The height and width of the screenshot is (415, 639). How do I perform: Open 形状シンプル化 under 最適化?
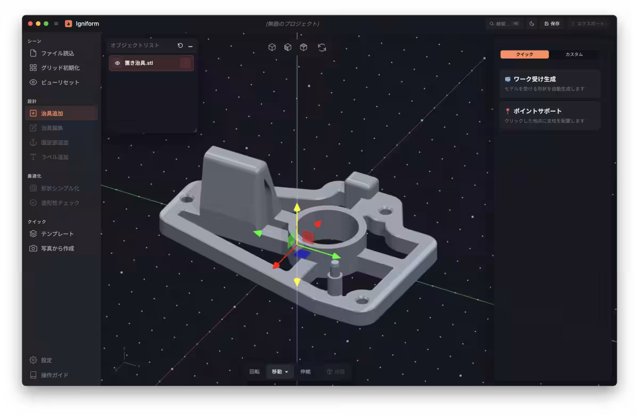click(x=61, y=188)
